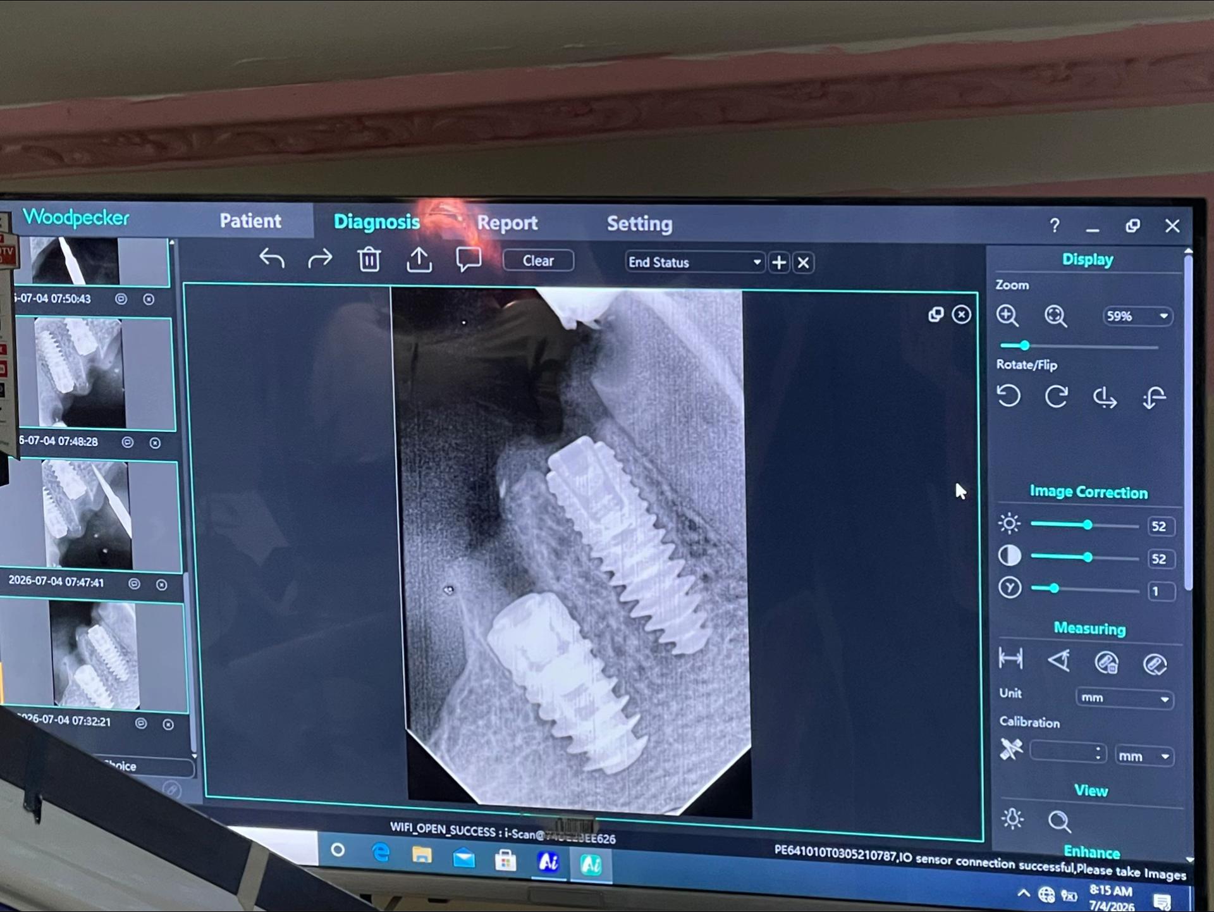Open the Help question mark
1214x912 pixels.
point(1054,225)
